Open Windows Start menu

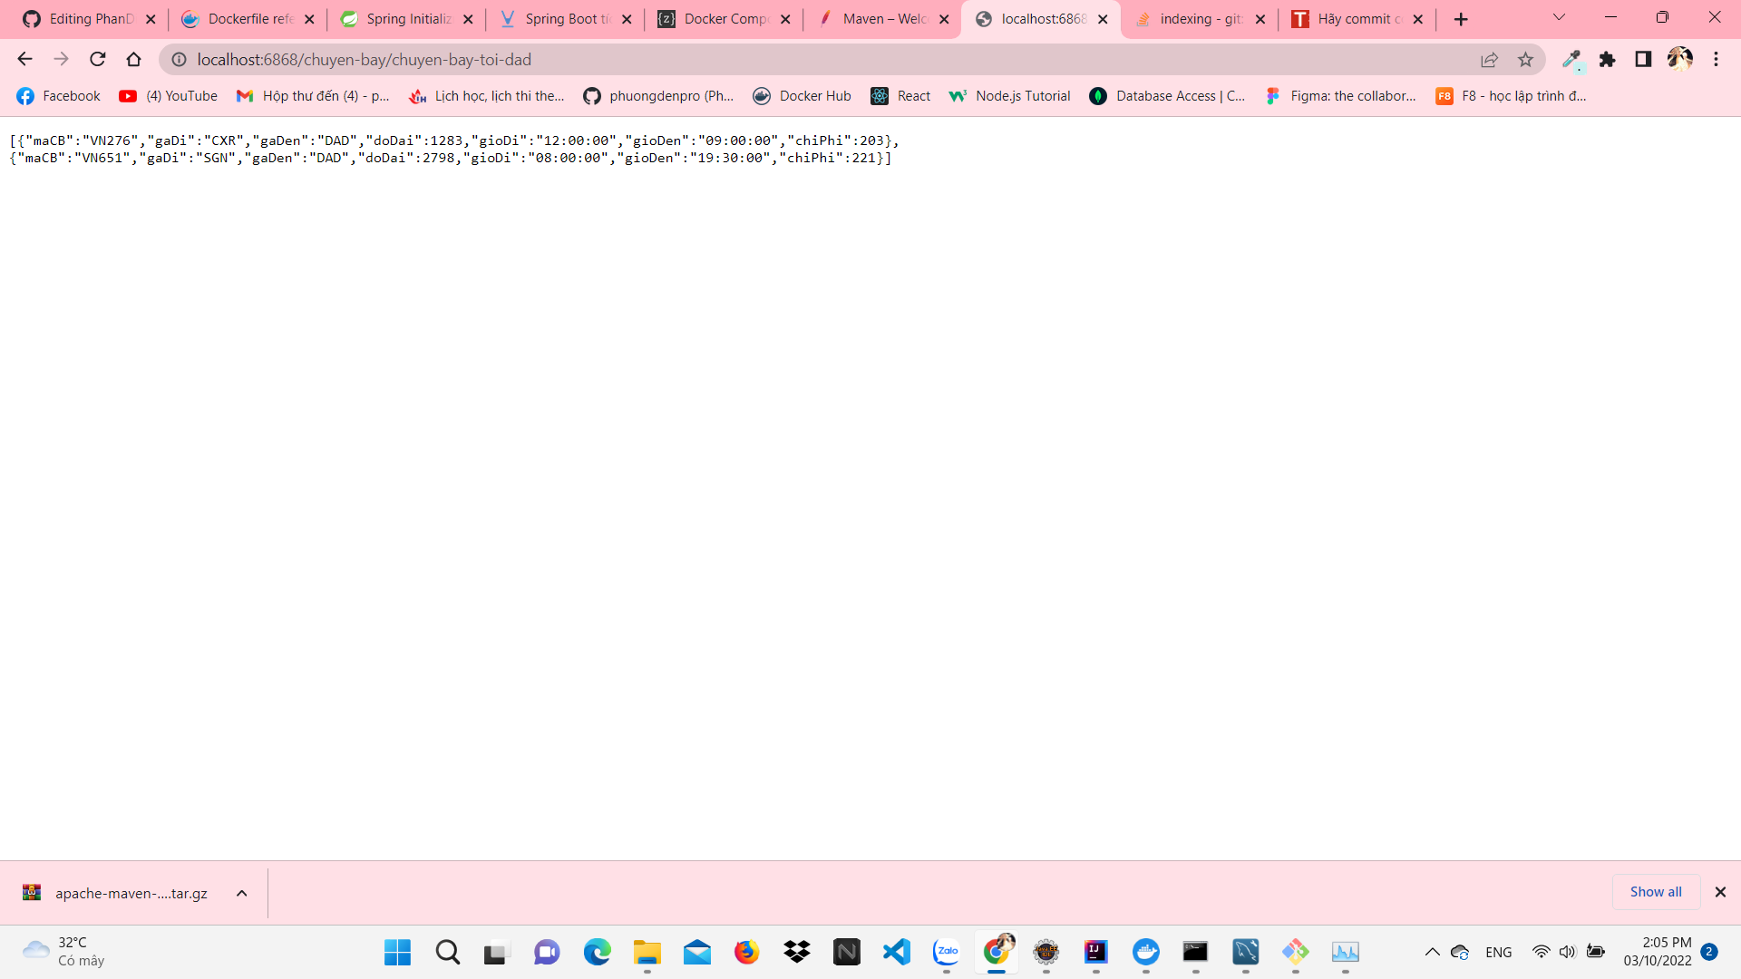click(x=397, y=952)
